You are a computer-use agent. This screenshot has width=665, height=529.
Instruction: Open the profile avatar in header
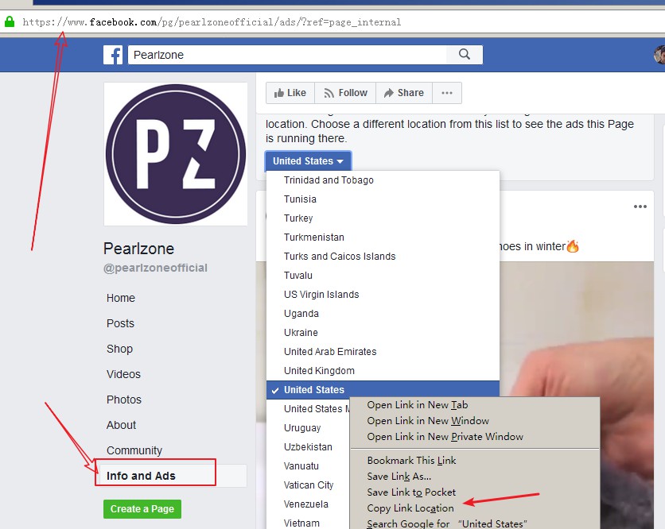click(659, 55)
